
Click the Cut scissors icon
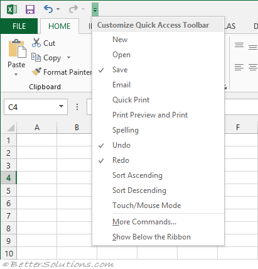(36, 43)
